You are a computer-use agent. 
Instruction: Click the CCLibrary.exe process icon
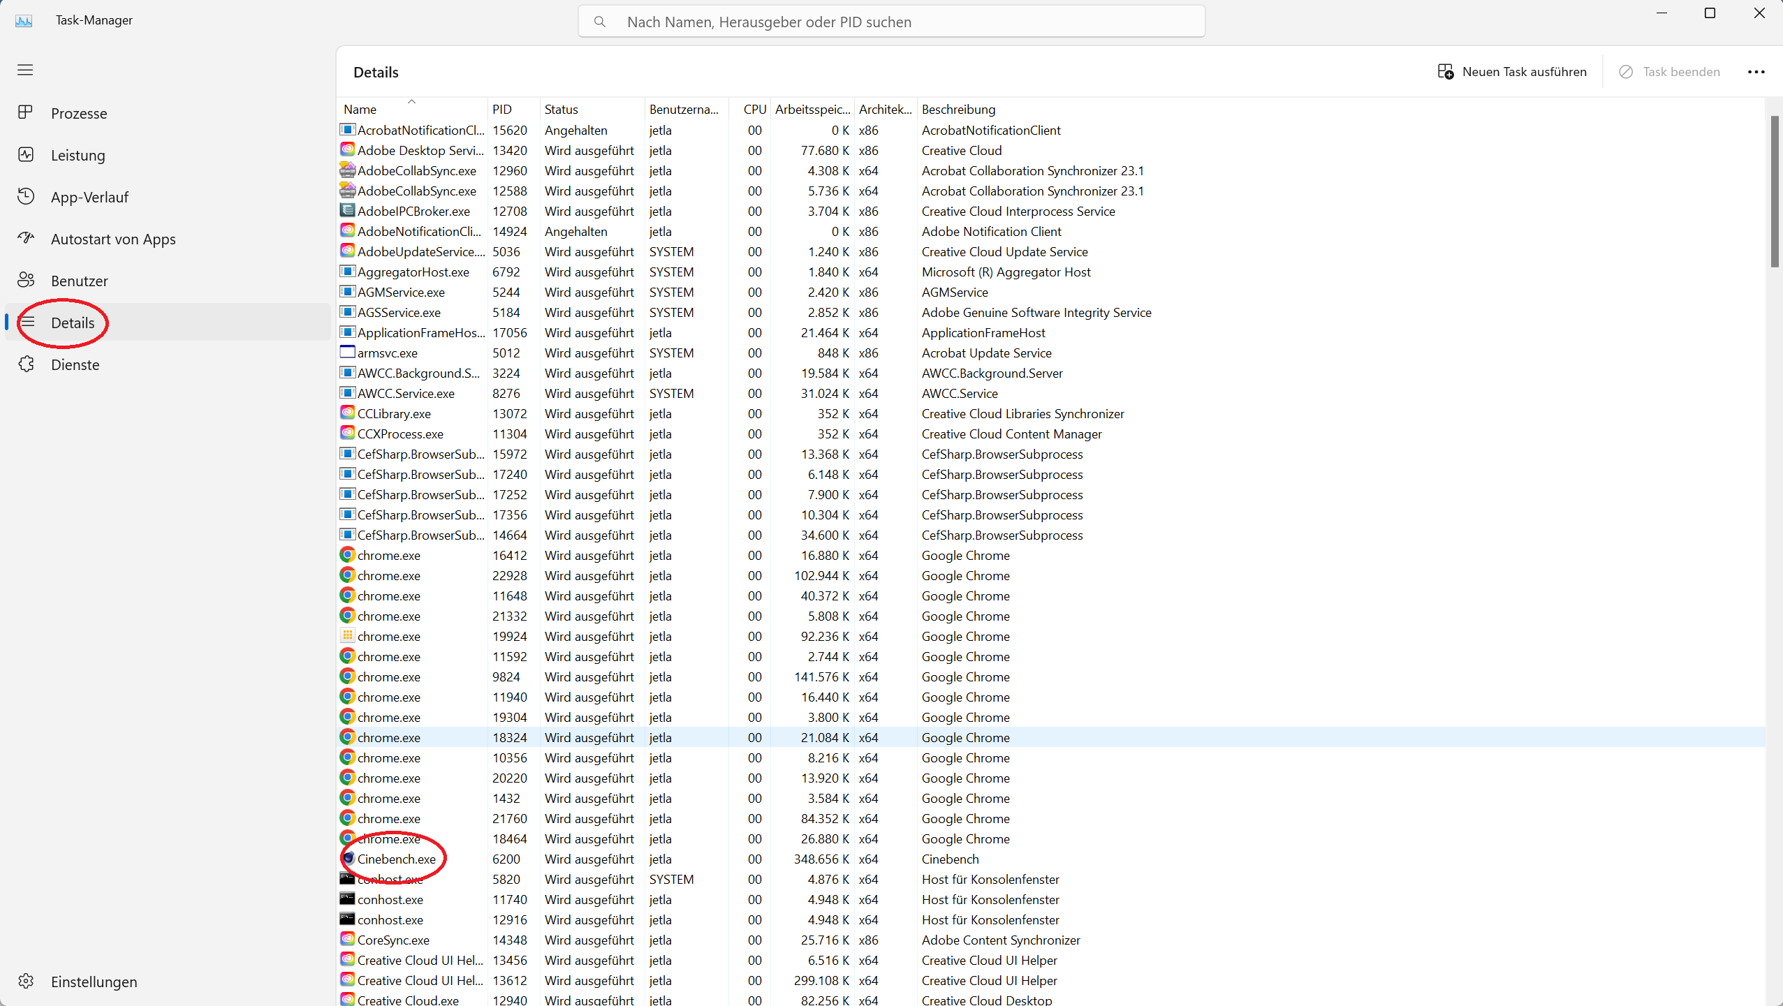pyautogui.click(x=347, y=413)
